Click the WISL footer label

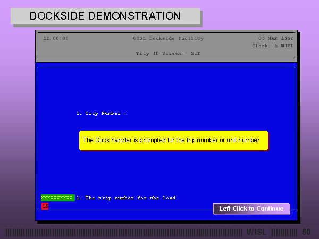coord(256,232)
